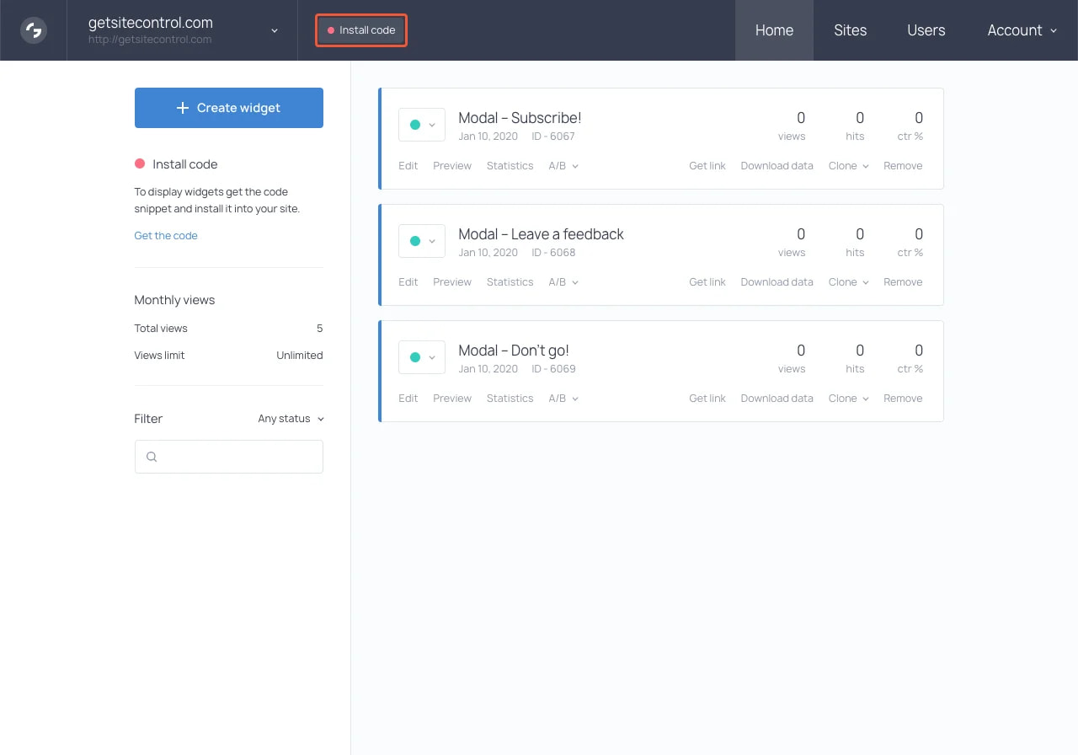Click the GetSiteControl logo icon
1078x755 pixels.
tap(34, 30)
